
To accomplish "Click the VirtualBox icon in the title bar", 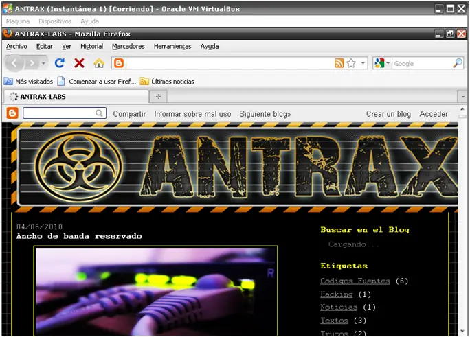I will coord(8,8).
